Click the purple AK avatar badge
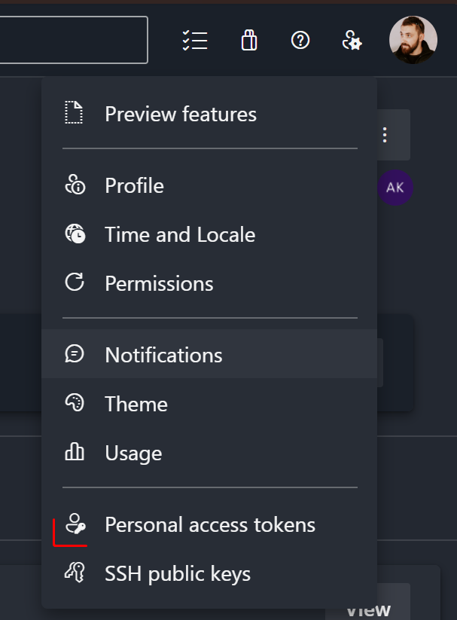Viewport: 457px width, 620px height. 395,188
